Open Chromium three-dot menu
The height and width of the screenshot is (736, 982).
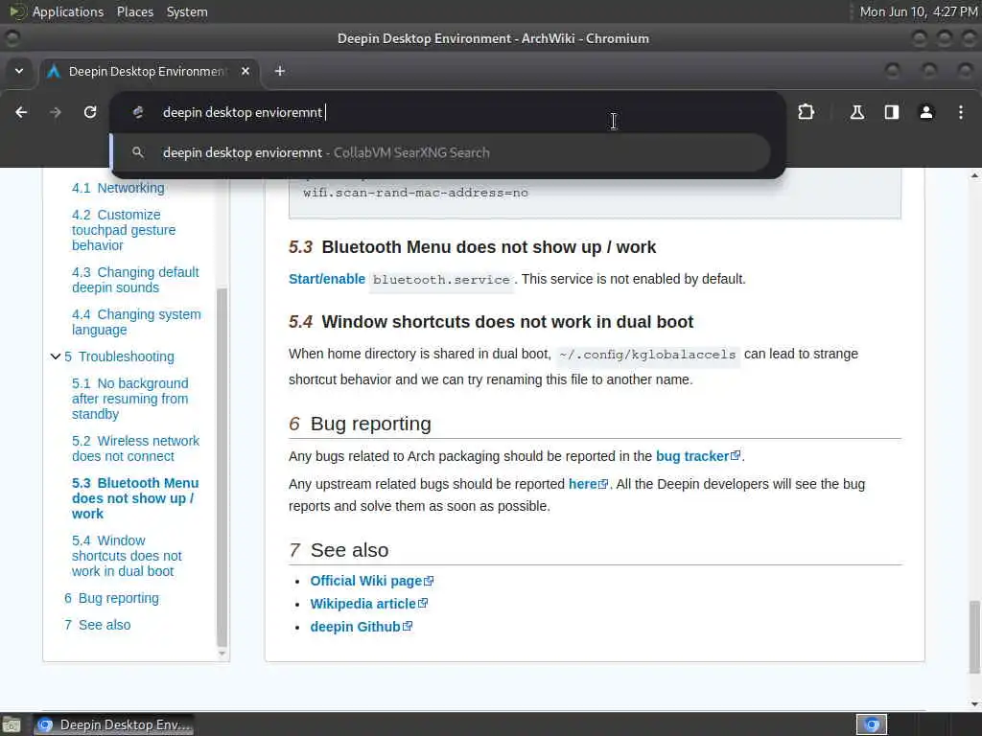click(x=961, y=113)
